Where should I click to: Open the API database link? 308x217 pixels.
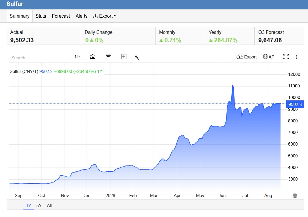click(269, 57)
